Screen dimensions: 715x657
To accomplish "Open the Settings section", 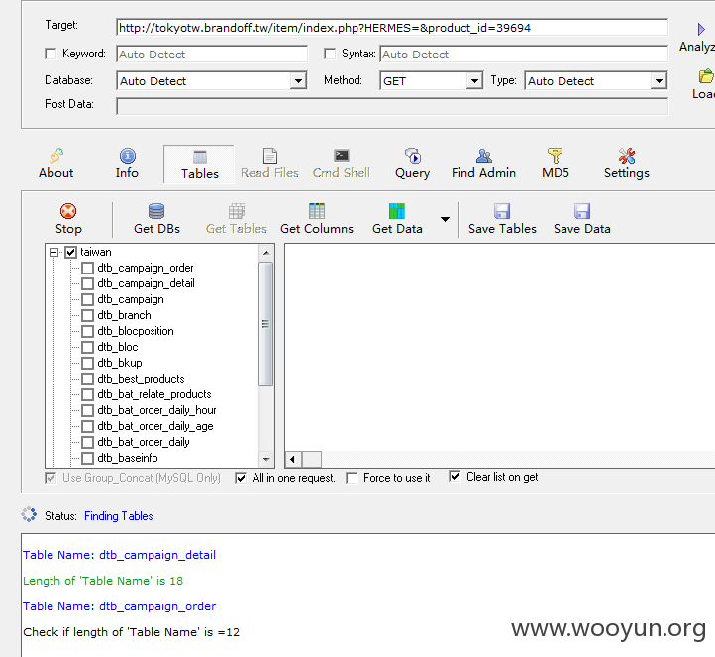I will click(627, 164).
